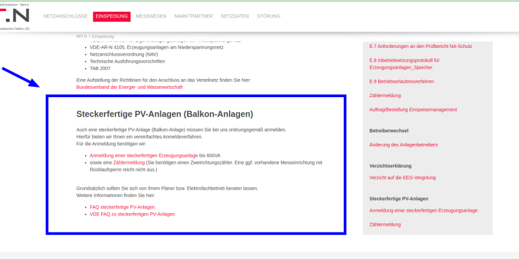Image resolution: width=519 pixels, height=259 pixels.
Task: Open the FAQ steckerfertige PV-Anlagen link
Action: [x=122, y=207]
